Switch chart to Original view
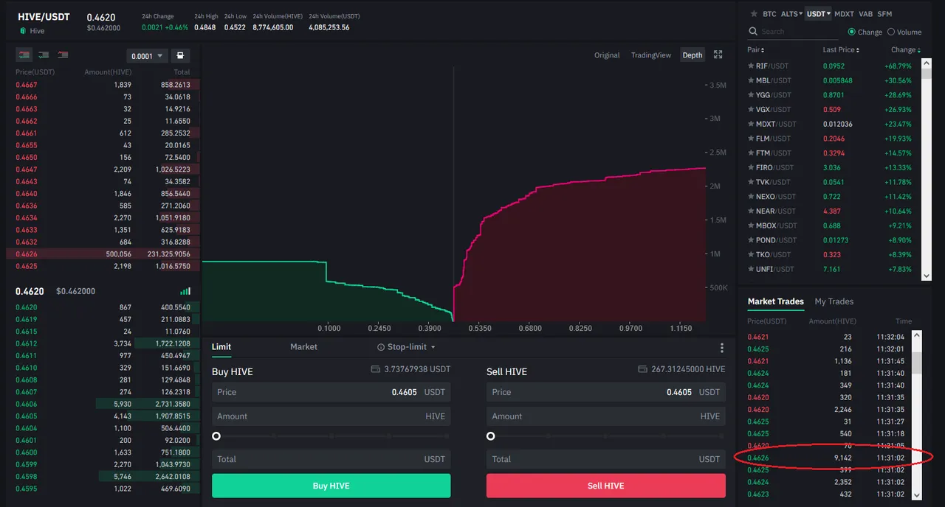This screenshot has width=945, height=507. (607, 55)
